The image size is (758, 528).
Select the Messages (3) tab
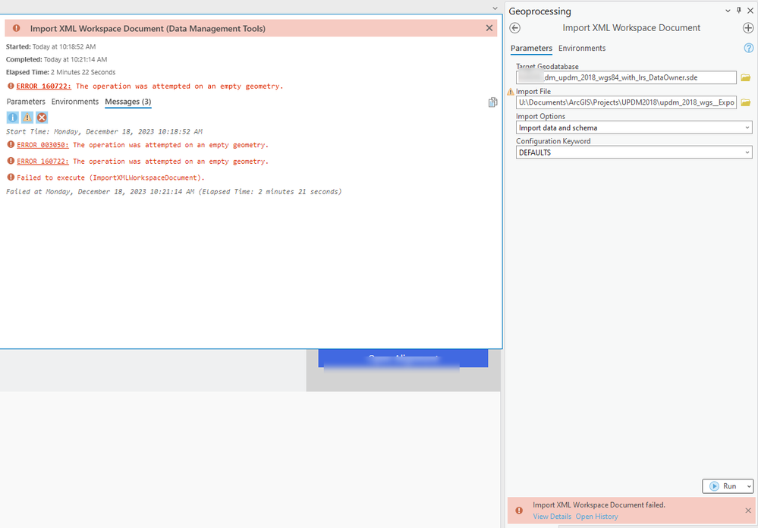click(x=128, y=102)
